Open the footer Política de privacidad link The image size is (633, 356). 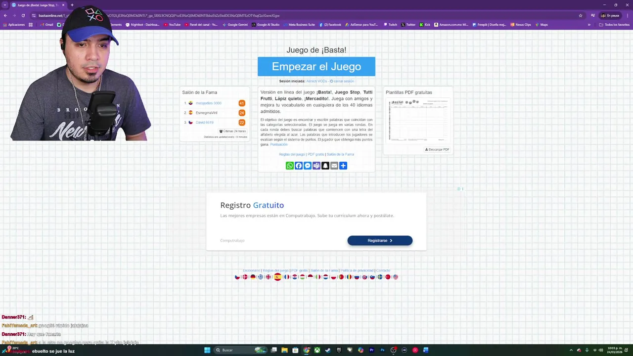tap(357, 270)
